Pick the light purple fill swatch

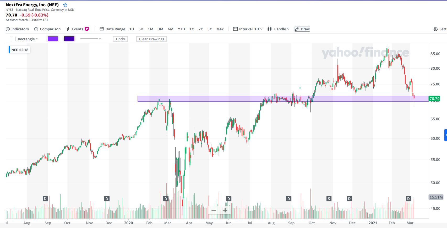(x=53, y=39)
